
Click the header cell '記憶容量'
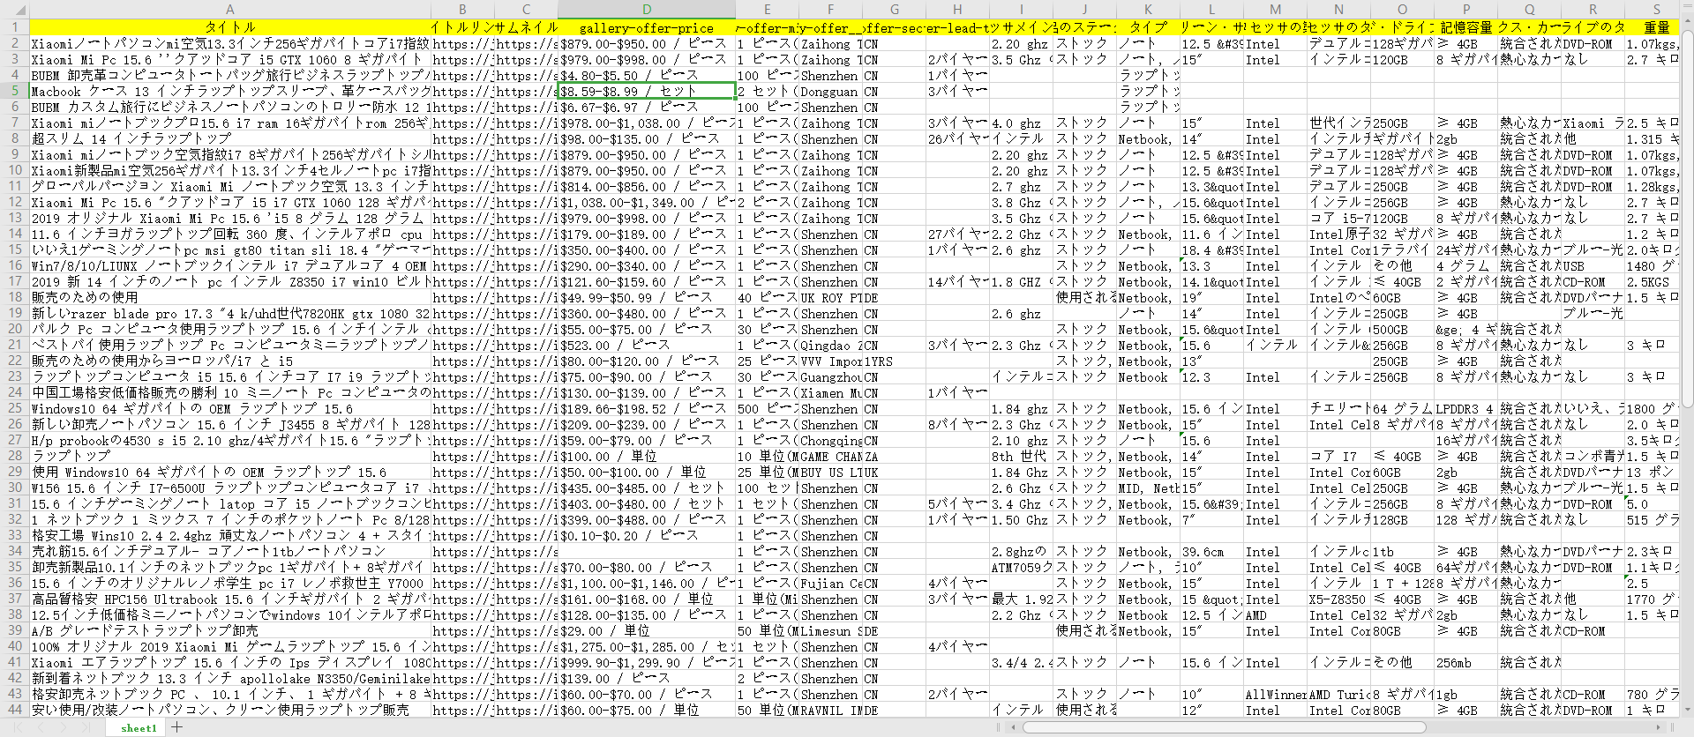coord(1465,27)
